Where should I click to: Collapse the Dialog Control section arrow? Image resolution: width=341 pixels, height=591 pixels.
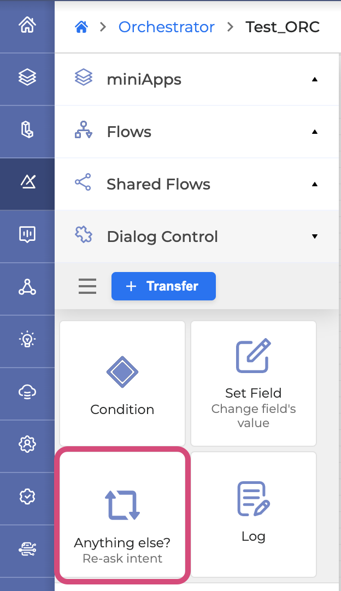[x=314, y=237]
